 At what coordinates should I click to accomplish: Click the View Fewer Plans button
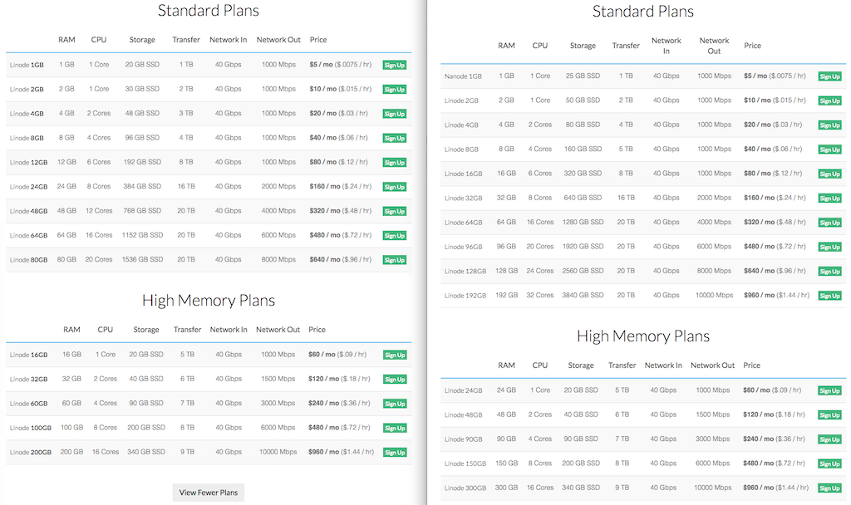coord(209,493)
